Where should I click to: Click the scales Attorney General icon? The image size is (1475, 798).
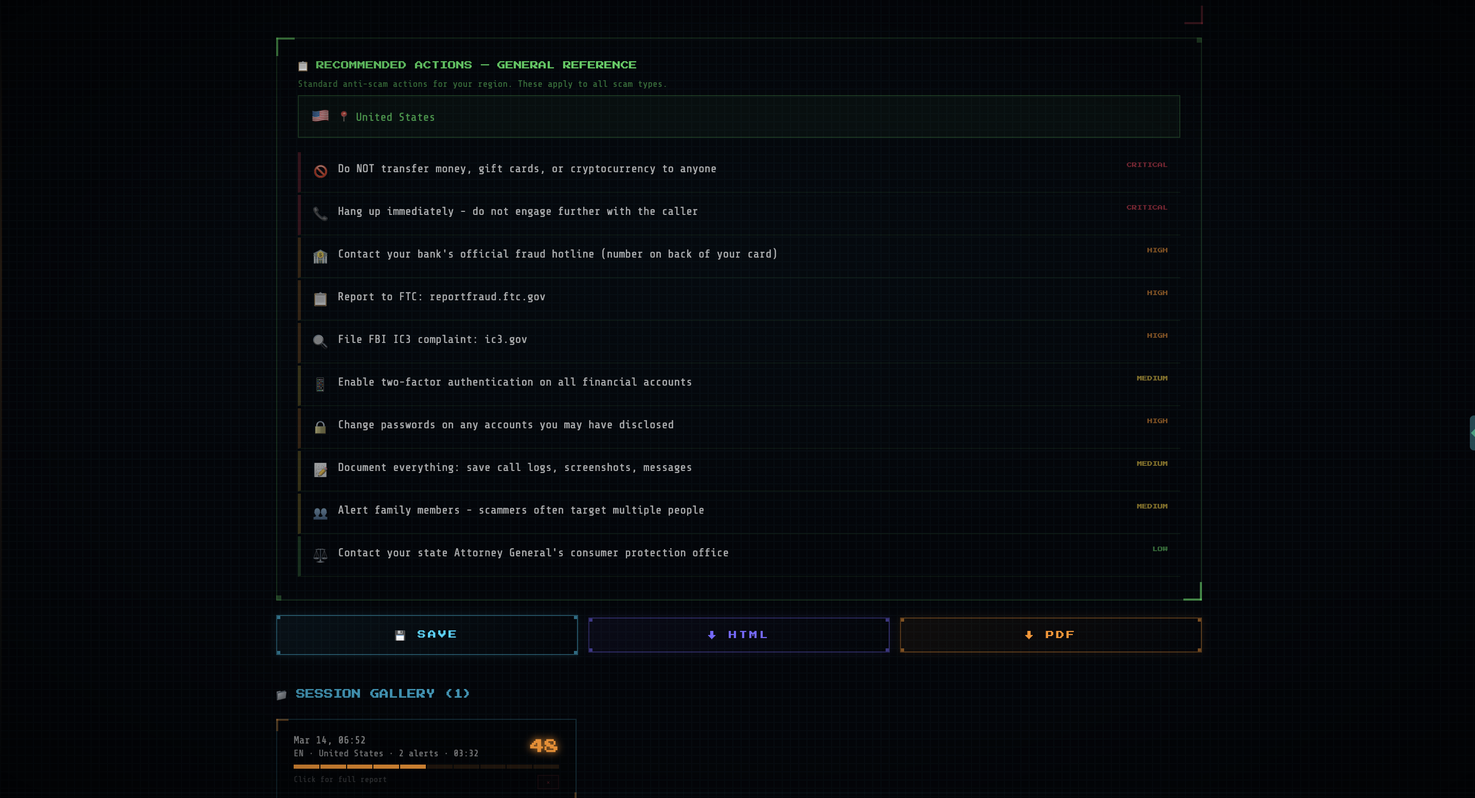(x=320, y=555)
